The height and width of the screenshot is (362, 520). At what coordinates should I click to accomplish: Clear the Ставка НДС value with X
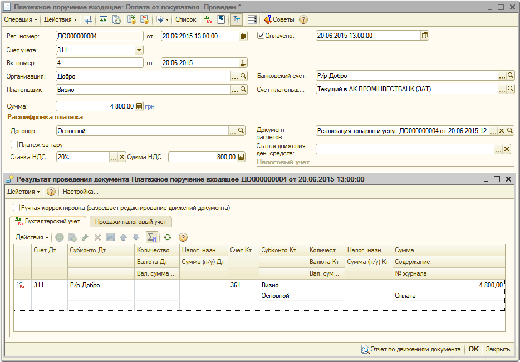pyautogui.click(x=122, y=158)
